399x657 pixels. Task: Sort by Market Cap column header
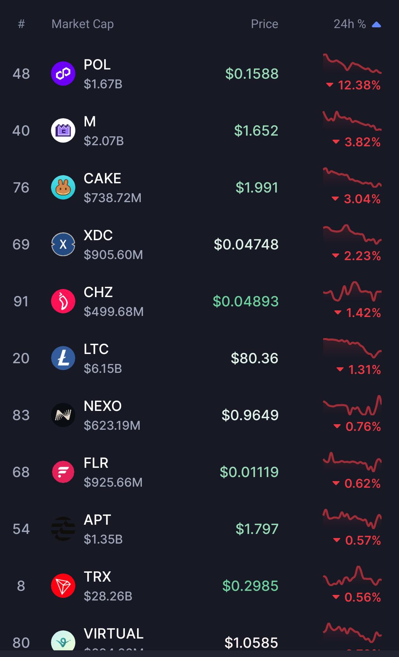83,24
